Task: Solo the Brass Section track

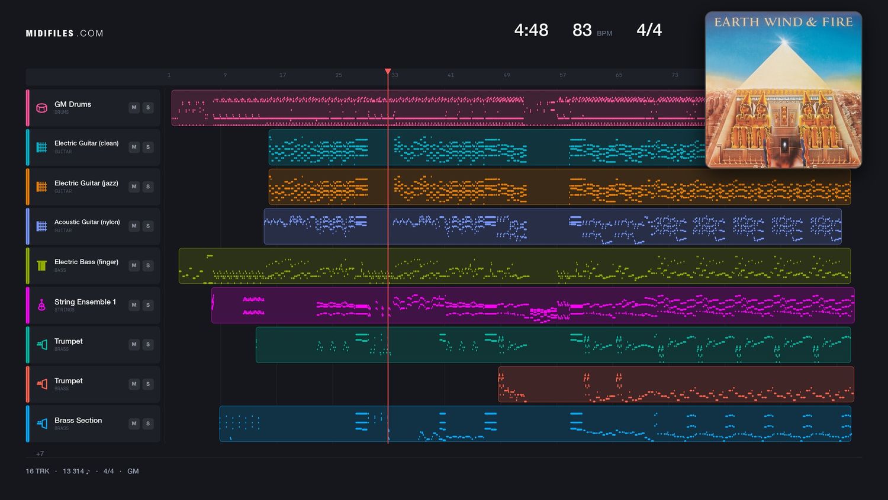Action: click(x=148, y=424)
